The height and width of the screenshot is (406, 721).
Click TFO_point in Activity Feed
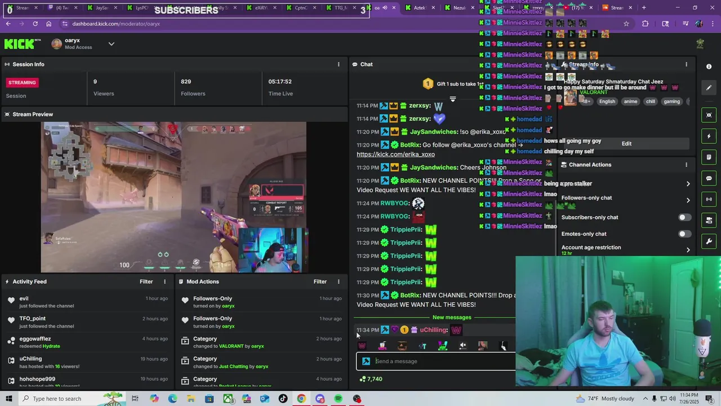[x=32, y=319]
